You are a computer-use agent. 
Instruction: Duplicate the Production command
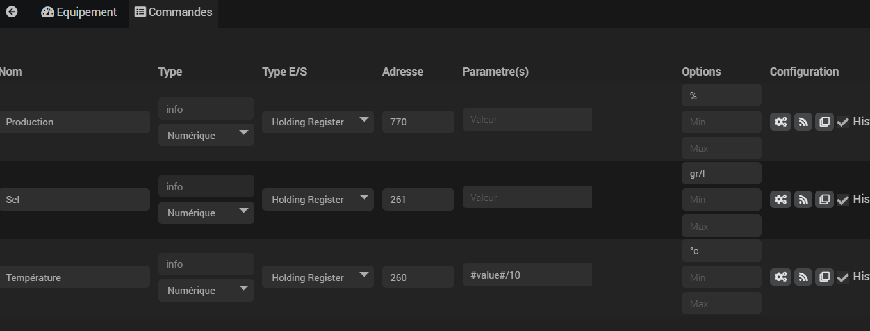point(825,122)
